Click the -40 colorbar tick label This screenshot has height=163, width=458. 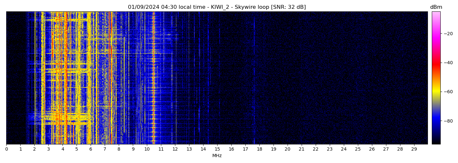448,63
